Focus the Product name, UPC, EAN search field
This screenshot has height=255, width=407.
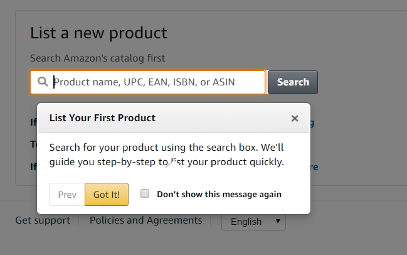pyautogui.click(x=148, y=82)
